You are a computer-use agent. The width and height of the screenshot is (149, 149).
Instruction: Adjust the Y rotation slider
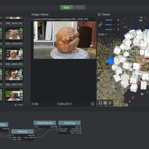coord(111,25)
